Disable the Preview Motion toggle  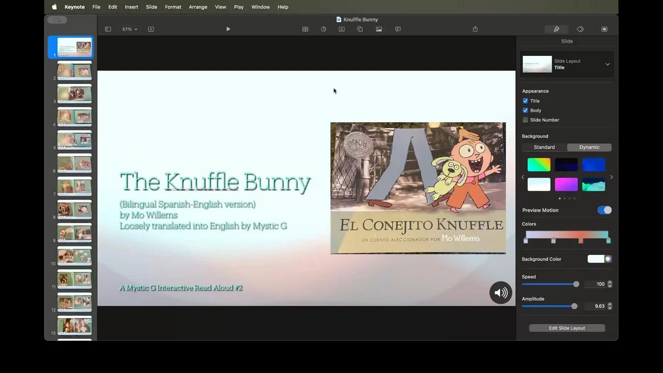click(x=604, y=210)
